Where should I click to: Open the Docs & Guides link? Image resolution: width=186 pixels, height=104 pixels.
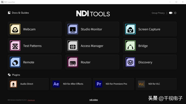point(20,13)
